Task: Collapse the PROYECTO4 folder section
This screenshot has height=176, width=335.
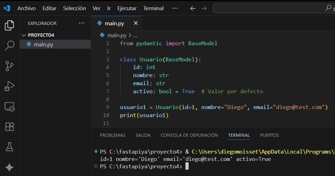Action: [x=55, y=35]
